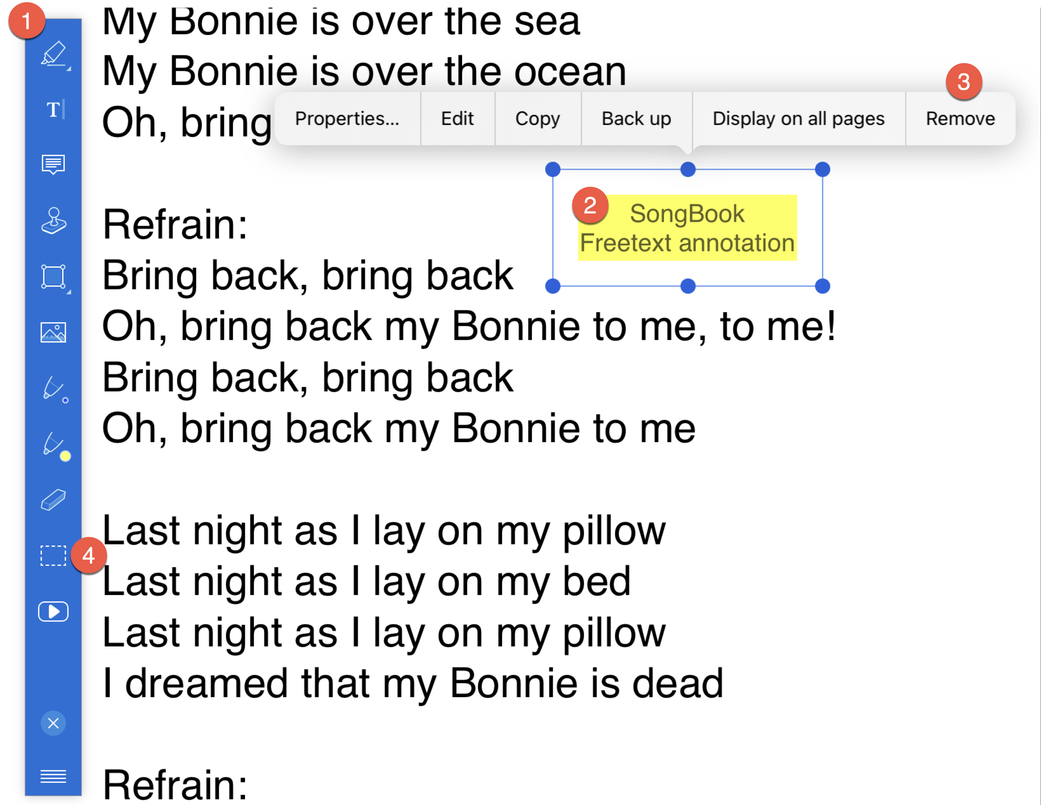Select the highlighter pen tool
The height and width of the screenshot is (805, 1041).
(53, 54)
